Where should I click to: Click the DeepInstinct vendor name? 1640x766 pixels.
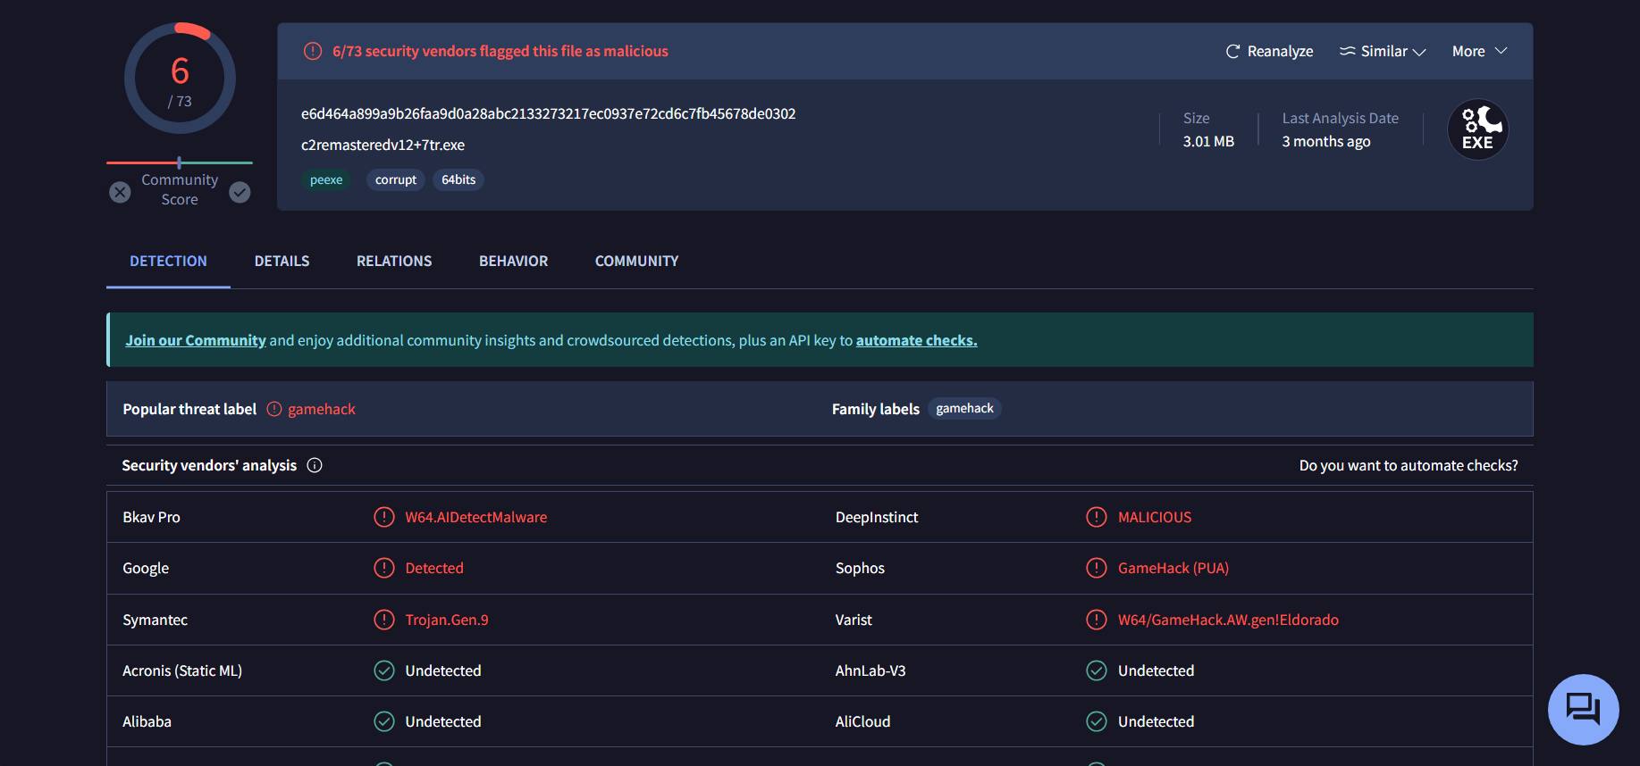point(877,518)
